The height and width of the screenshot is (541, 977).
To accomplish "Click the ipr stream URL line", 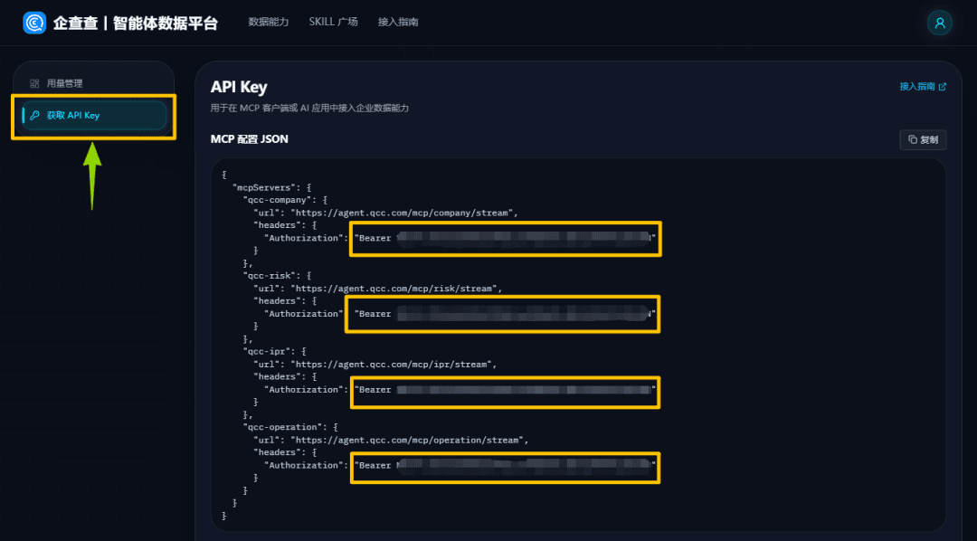I will pos(375,364).
